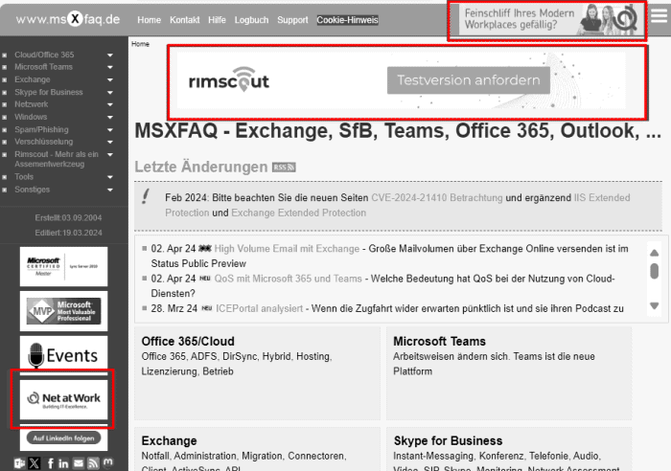Open the Exchange card heading
This screenshot has width=671, height=471.
(169, 440)
